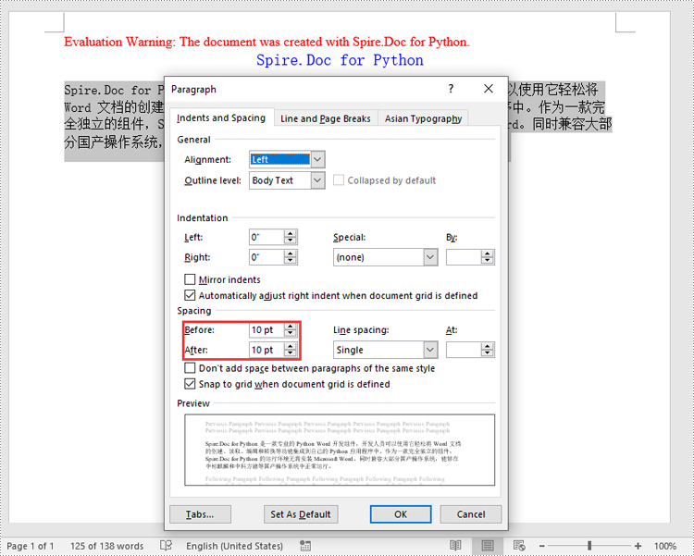Switch to Print Layout view icon

pyautogui.click(x=488, y=546)
